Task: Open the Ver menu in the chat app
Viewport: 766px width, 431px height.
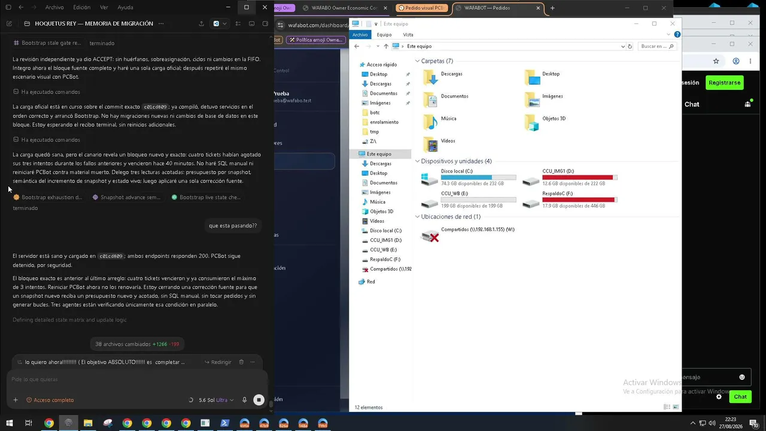Action: [x=104, y=7]
